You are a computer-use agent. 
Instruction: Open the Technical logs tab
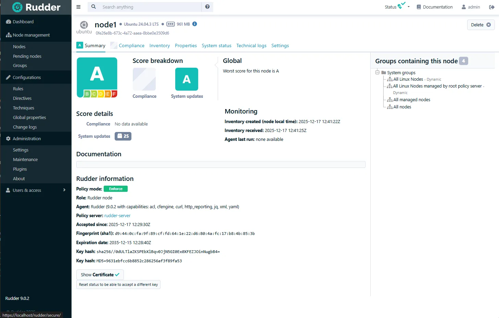point(251,45)
